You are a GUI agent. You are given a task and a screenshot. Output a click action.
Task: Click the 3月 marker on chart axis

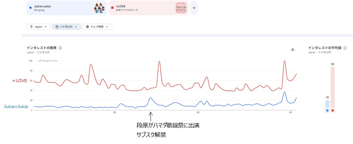[x=198, y=113]
